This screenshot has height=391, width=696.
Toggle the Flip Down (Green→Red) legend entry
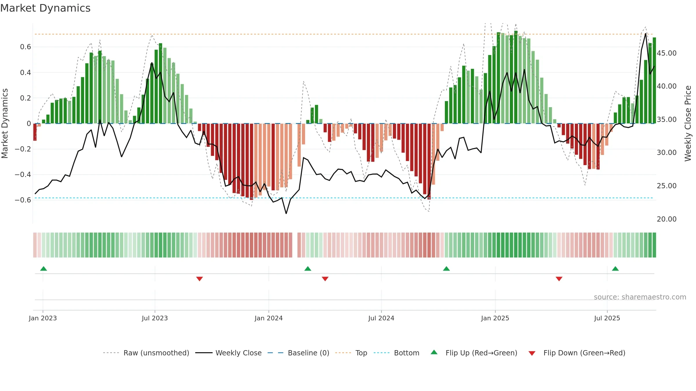click(x=577, y=353)
